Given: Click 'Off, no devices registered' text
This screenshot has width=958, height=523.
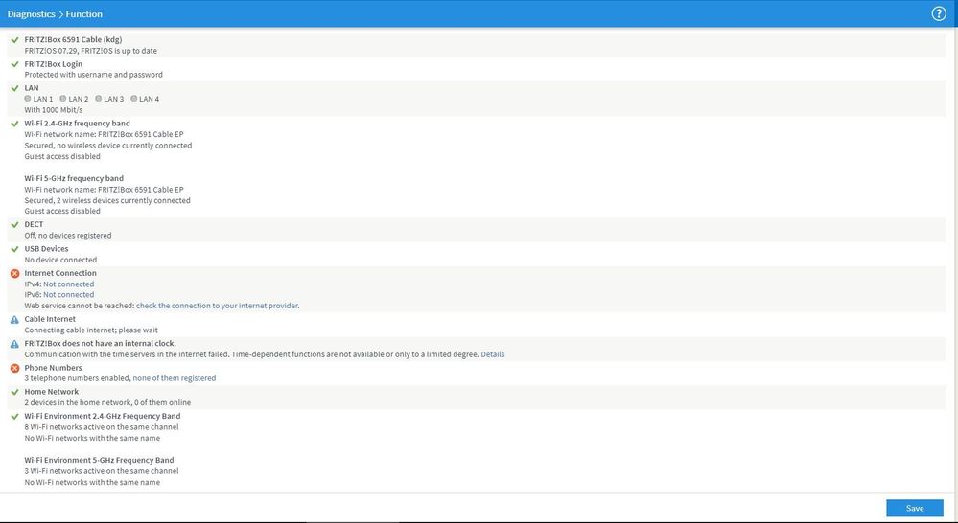Looking at the screenshot, I should point(68,235).
